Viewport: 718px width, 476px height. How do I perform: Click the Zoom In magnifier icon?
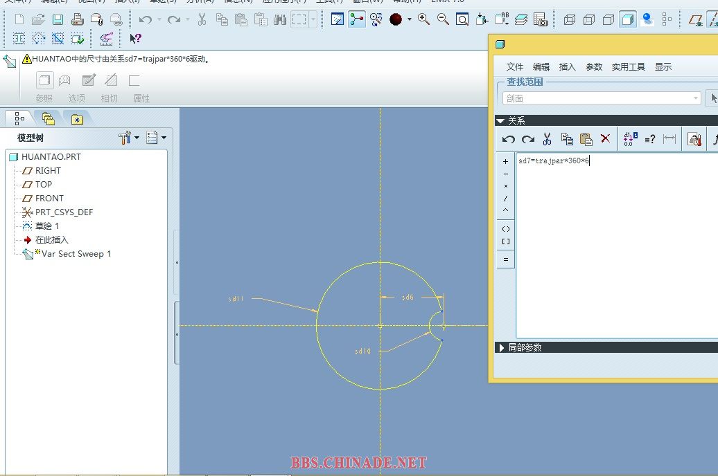(423, 19)
